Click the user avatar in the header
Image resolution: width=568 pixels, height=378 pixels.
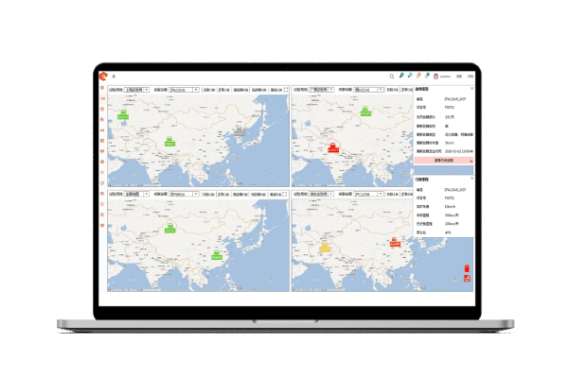[435, 76]
